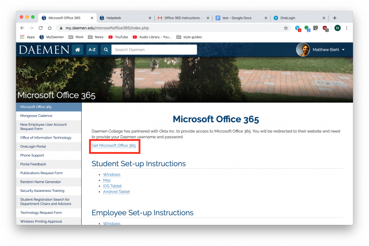Open Publications Request Form sidebar item

point(49,173)
